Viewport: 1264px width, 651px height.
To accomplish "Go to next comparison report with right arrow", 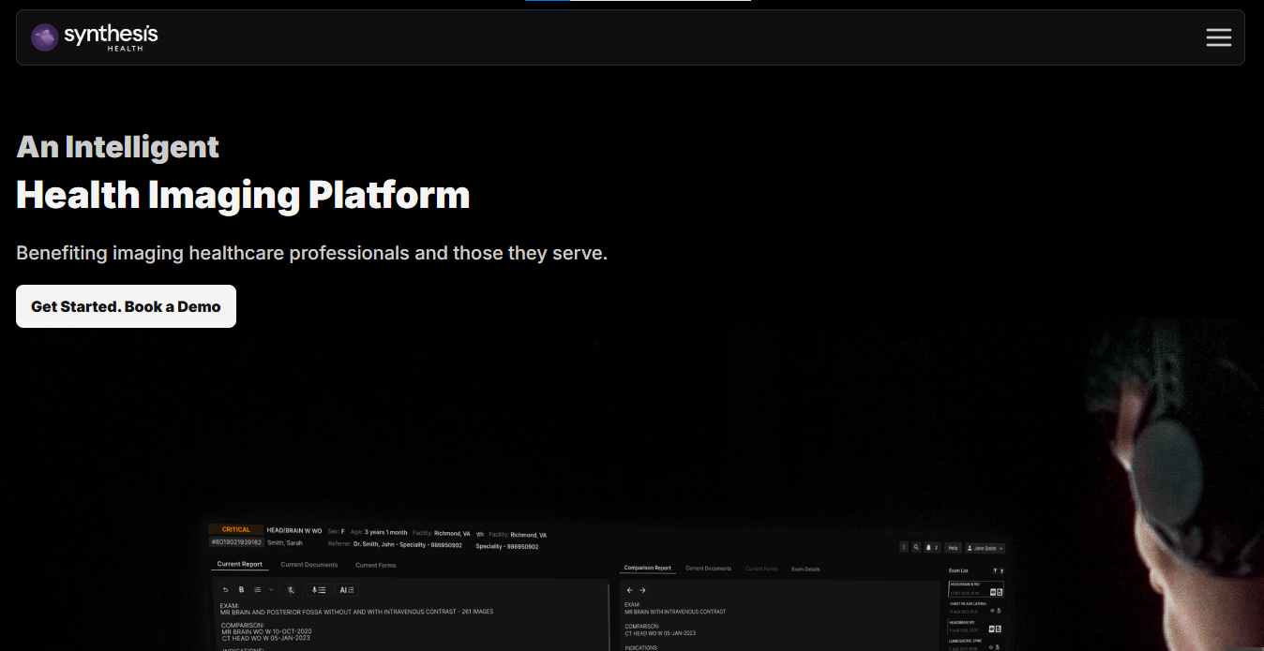I will click(x=642, y=590).
